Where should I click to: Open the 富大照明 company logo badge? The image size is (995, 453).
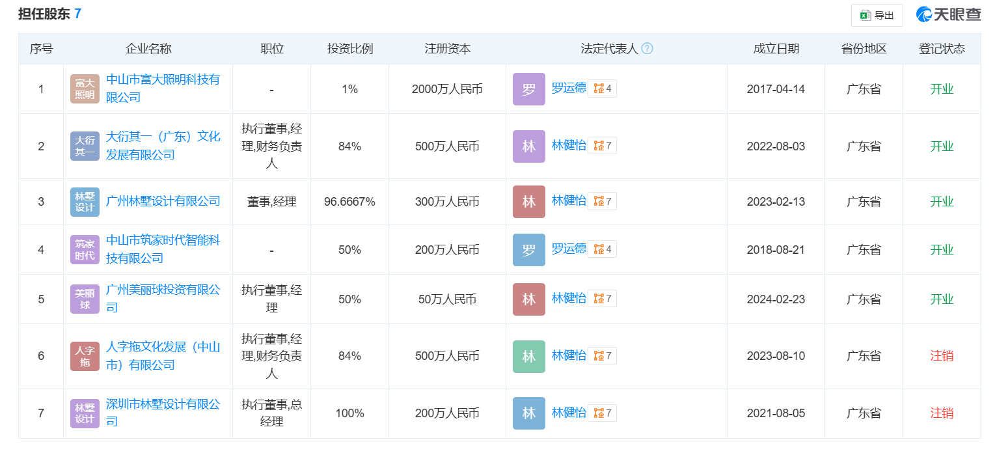click(85, 89)
